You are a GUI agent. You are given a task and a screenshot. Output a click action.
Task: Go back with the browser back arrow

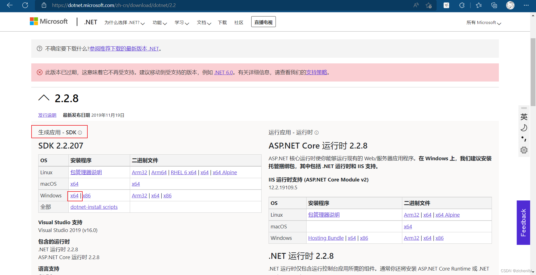[10, 5]
